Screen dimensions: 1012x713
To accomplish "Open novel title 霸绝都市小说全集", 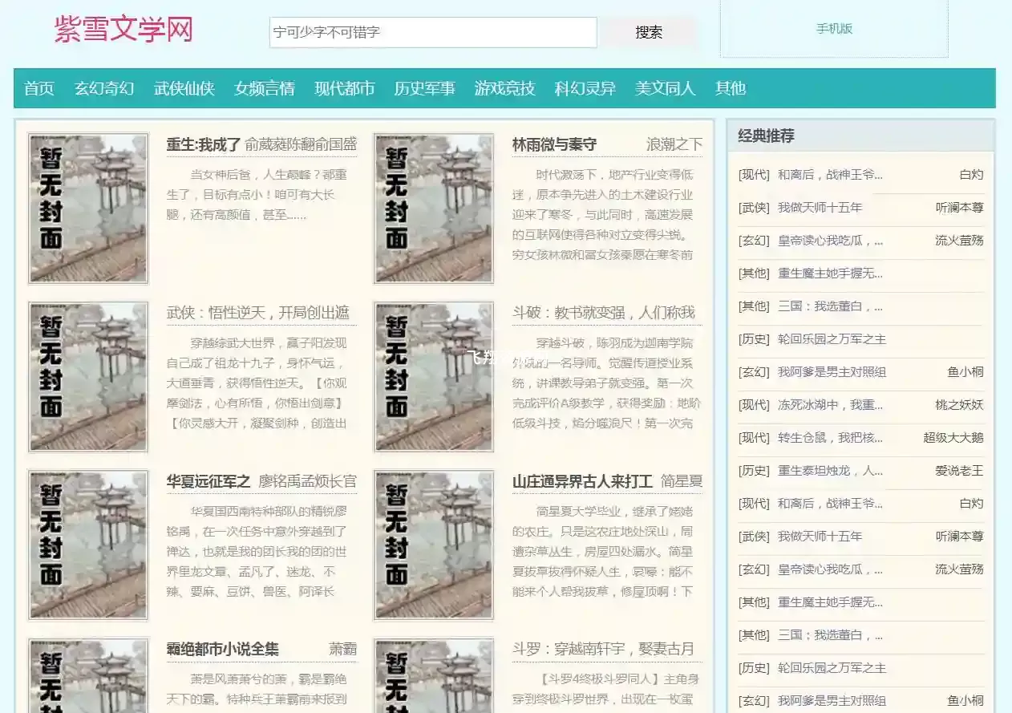I will [x=223, y=649].
